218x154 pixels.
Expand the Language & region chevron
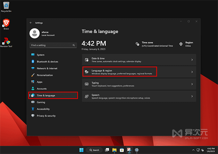(x=192, y=72)
